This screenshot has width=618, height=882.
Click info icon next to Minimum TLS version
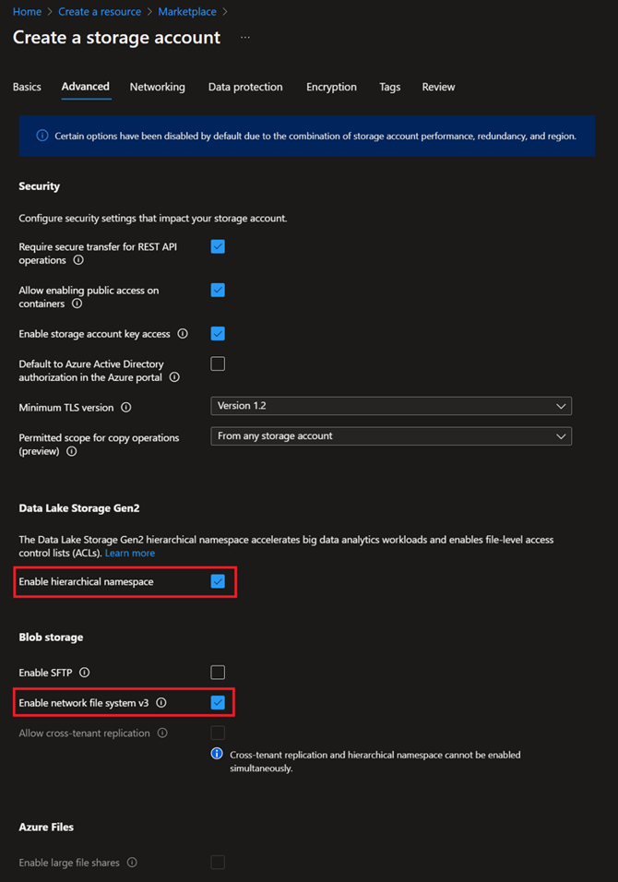(x=126, y=407)
